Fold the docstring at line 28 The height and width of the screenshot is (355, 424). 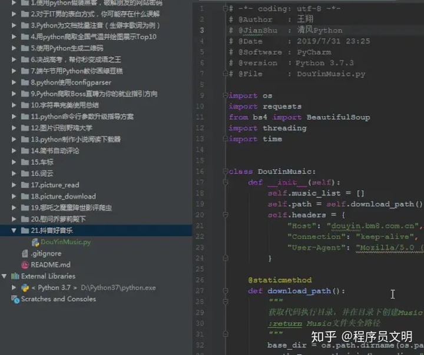225,301
